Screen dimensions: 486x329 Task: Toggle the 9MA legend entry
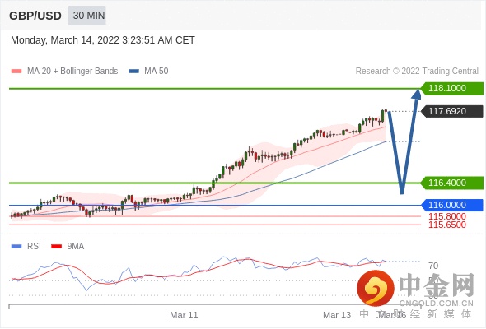[x=68, y=247]
